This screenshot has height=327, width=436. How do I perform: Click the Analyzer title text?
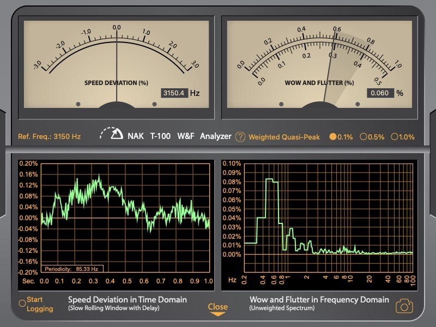(x=215, y=136)
